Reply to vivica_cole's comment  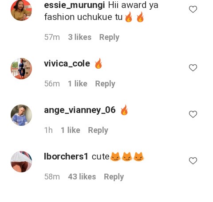tap(105, 84)
